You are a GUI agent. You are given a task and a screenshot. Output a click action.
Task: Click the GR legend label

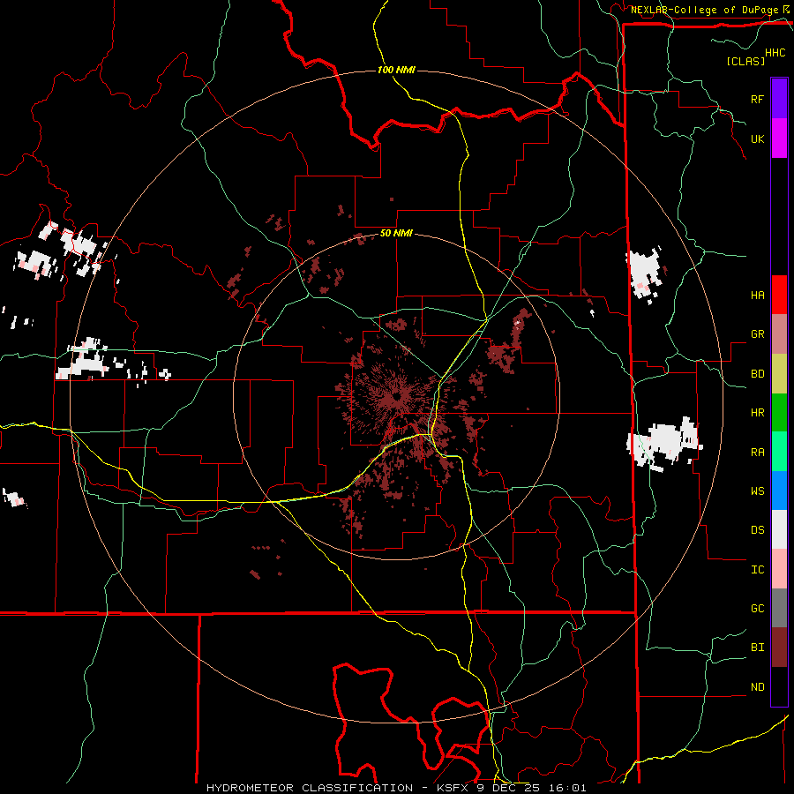pos(757,334)
